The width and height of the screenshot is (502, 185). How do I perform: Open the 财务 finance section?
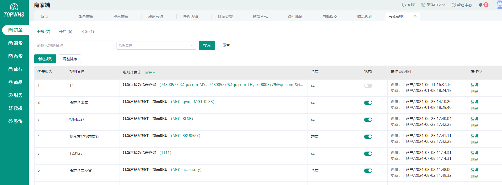point(15,95)
